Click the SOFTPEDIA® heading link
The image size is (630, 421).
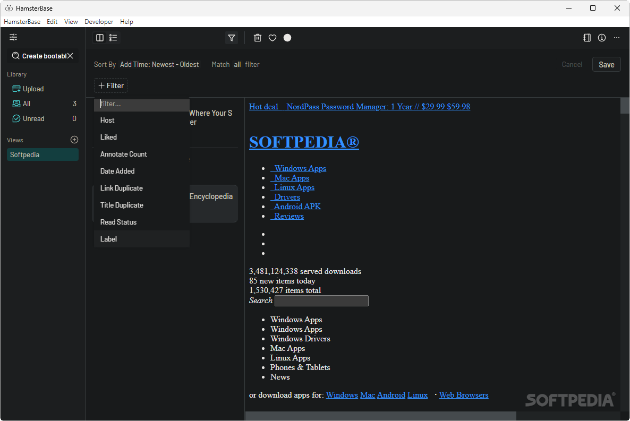coord(304,142)
